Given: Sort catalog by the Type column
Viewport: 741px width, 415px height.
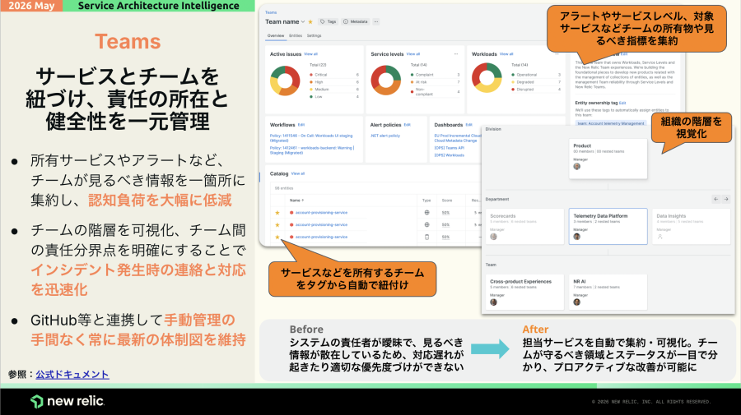Looking at the screenshot, I should (426, 201).
